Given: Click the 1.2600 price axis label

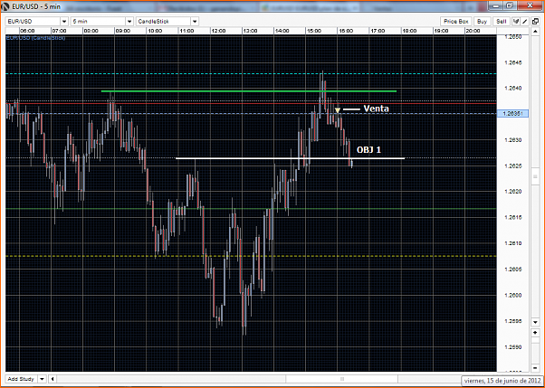Looking at the screenshot, I should (x=512, y=295).
